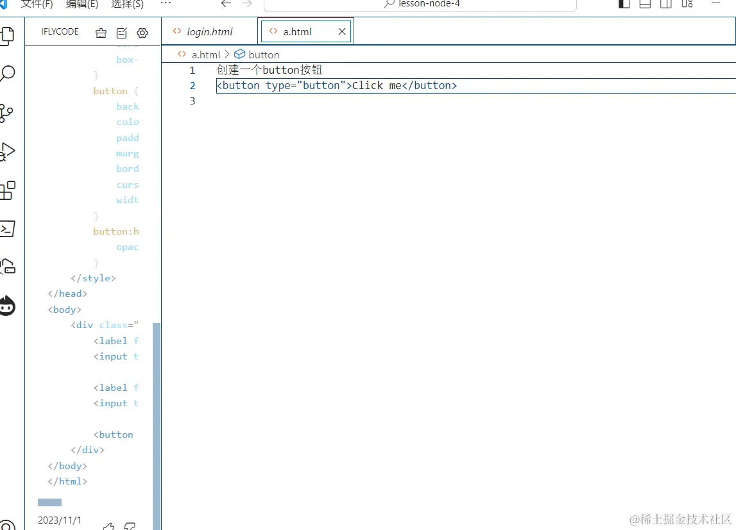Image resolution: width=736 pixels, height=530 pixels.
Task: Open the Explorer files icon
Action: point(7,36)
